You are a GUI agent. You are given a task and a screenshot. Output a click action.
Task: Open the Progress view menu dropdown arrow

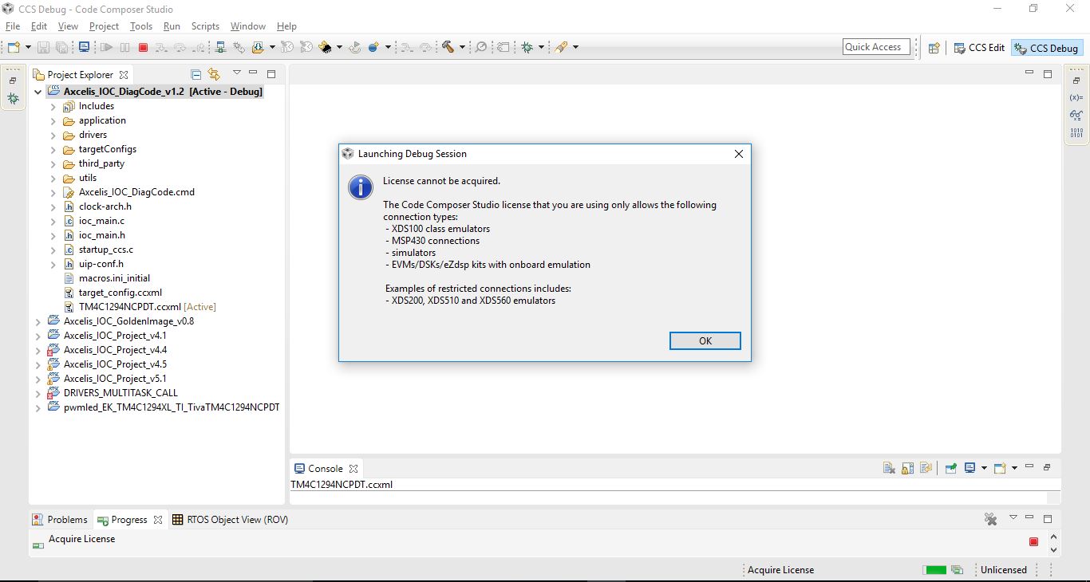(x=1013, y=518)
